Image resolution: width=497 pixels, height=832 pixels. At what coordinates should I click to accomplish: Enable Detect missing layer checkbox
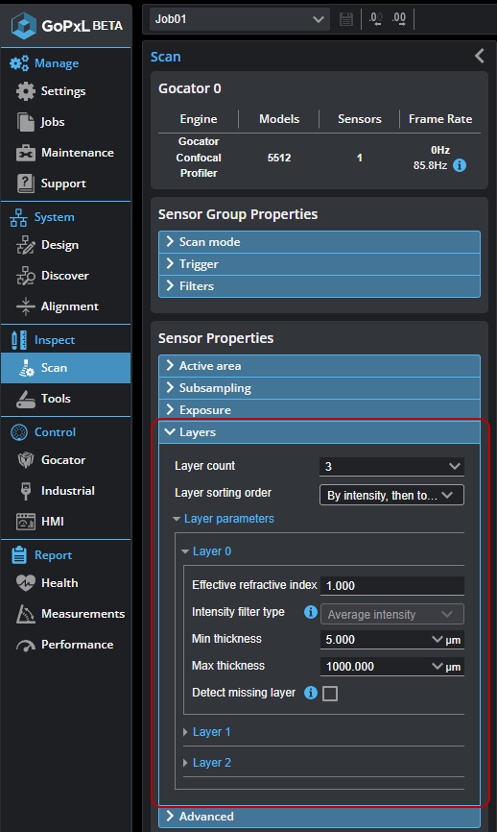[x=329, y=694]
